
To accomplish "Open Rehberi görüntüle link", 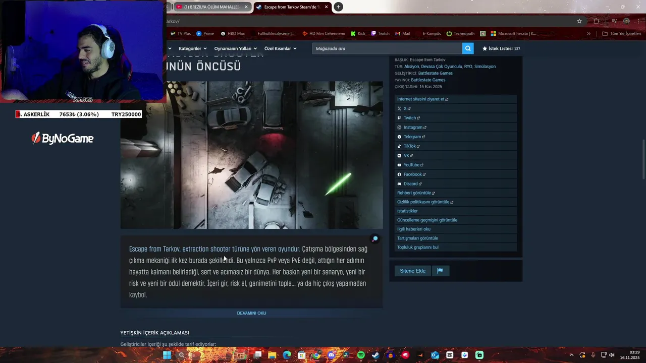I will tap(456, 193).
